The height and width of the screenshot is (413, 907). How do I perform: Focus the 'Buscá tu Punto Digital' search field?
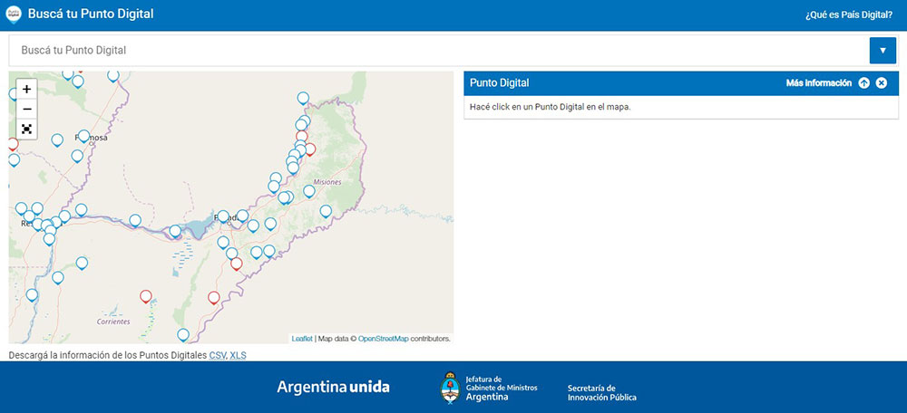435,51
